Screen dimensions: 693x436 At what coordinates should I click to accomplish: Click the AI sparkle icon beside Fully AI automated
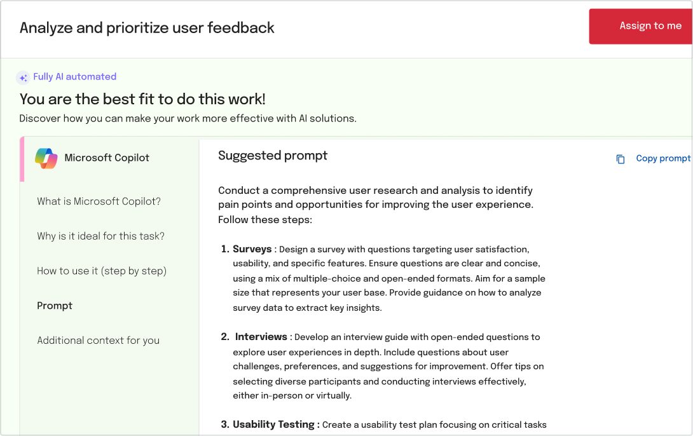pos(23,78)
